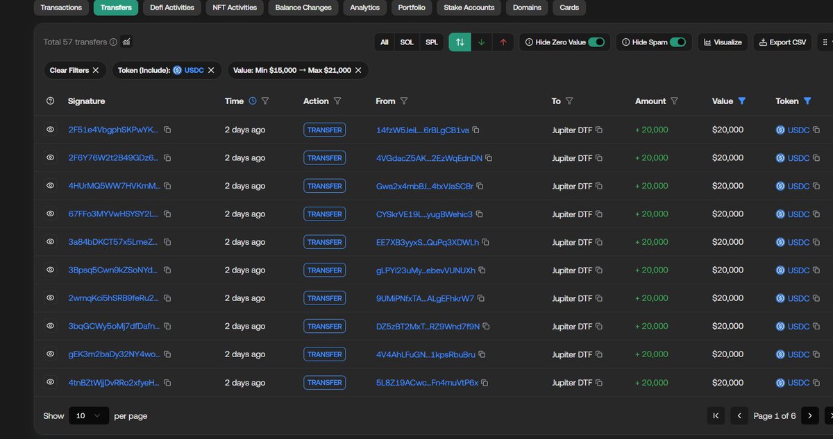Screen dimensions: 833x439
Task: Go to previous page arrow
Action: 739,415
